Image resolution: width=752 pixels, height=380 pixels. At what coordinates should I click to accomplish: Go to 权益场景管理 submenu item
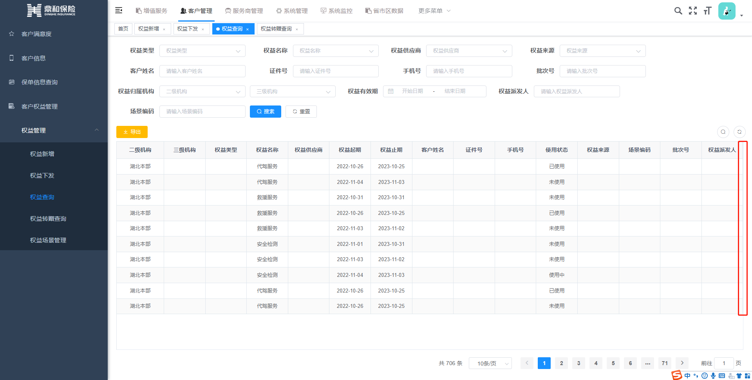point(54,240)
